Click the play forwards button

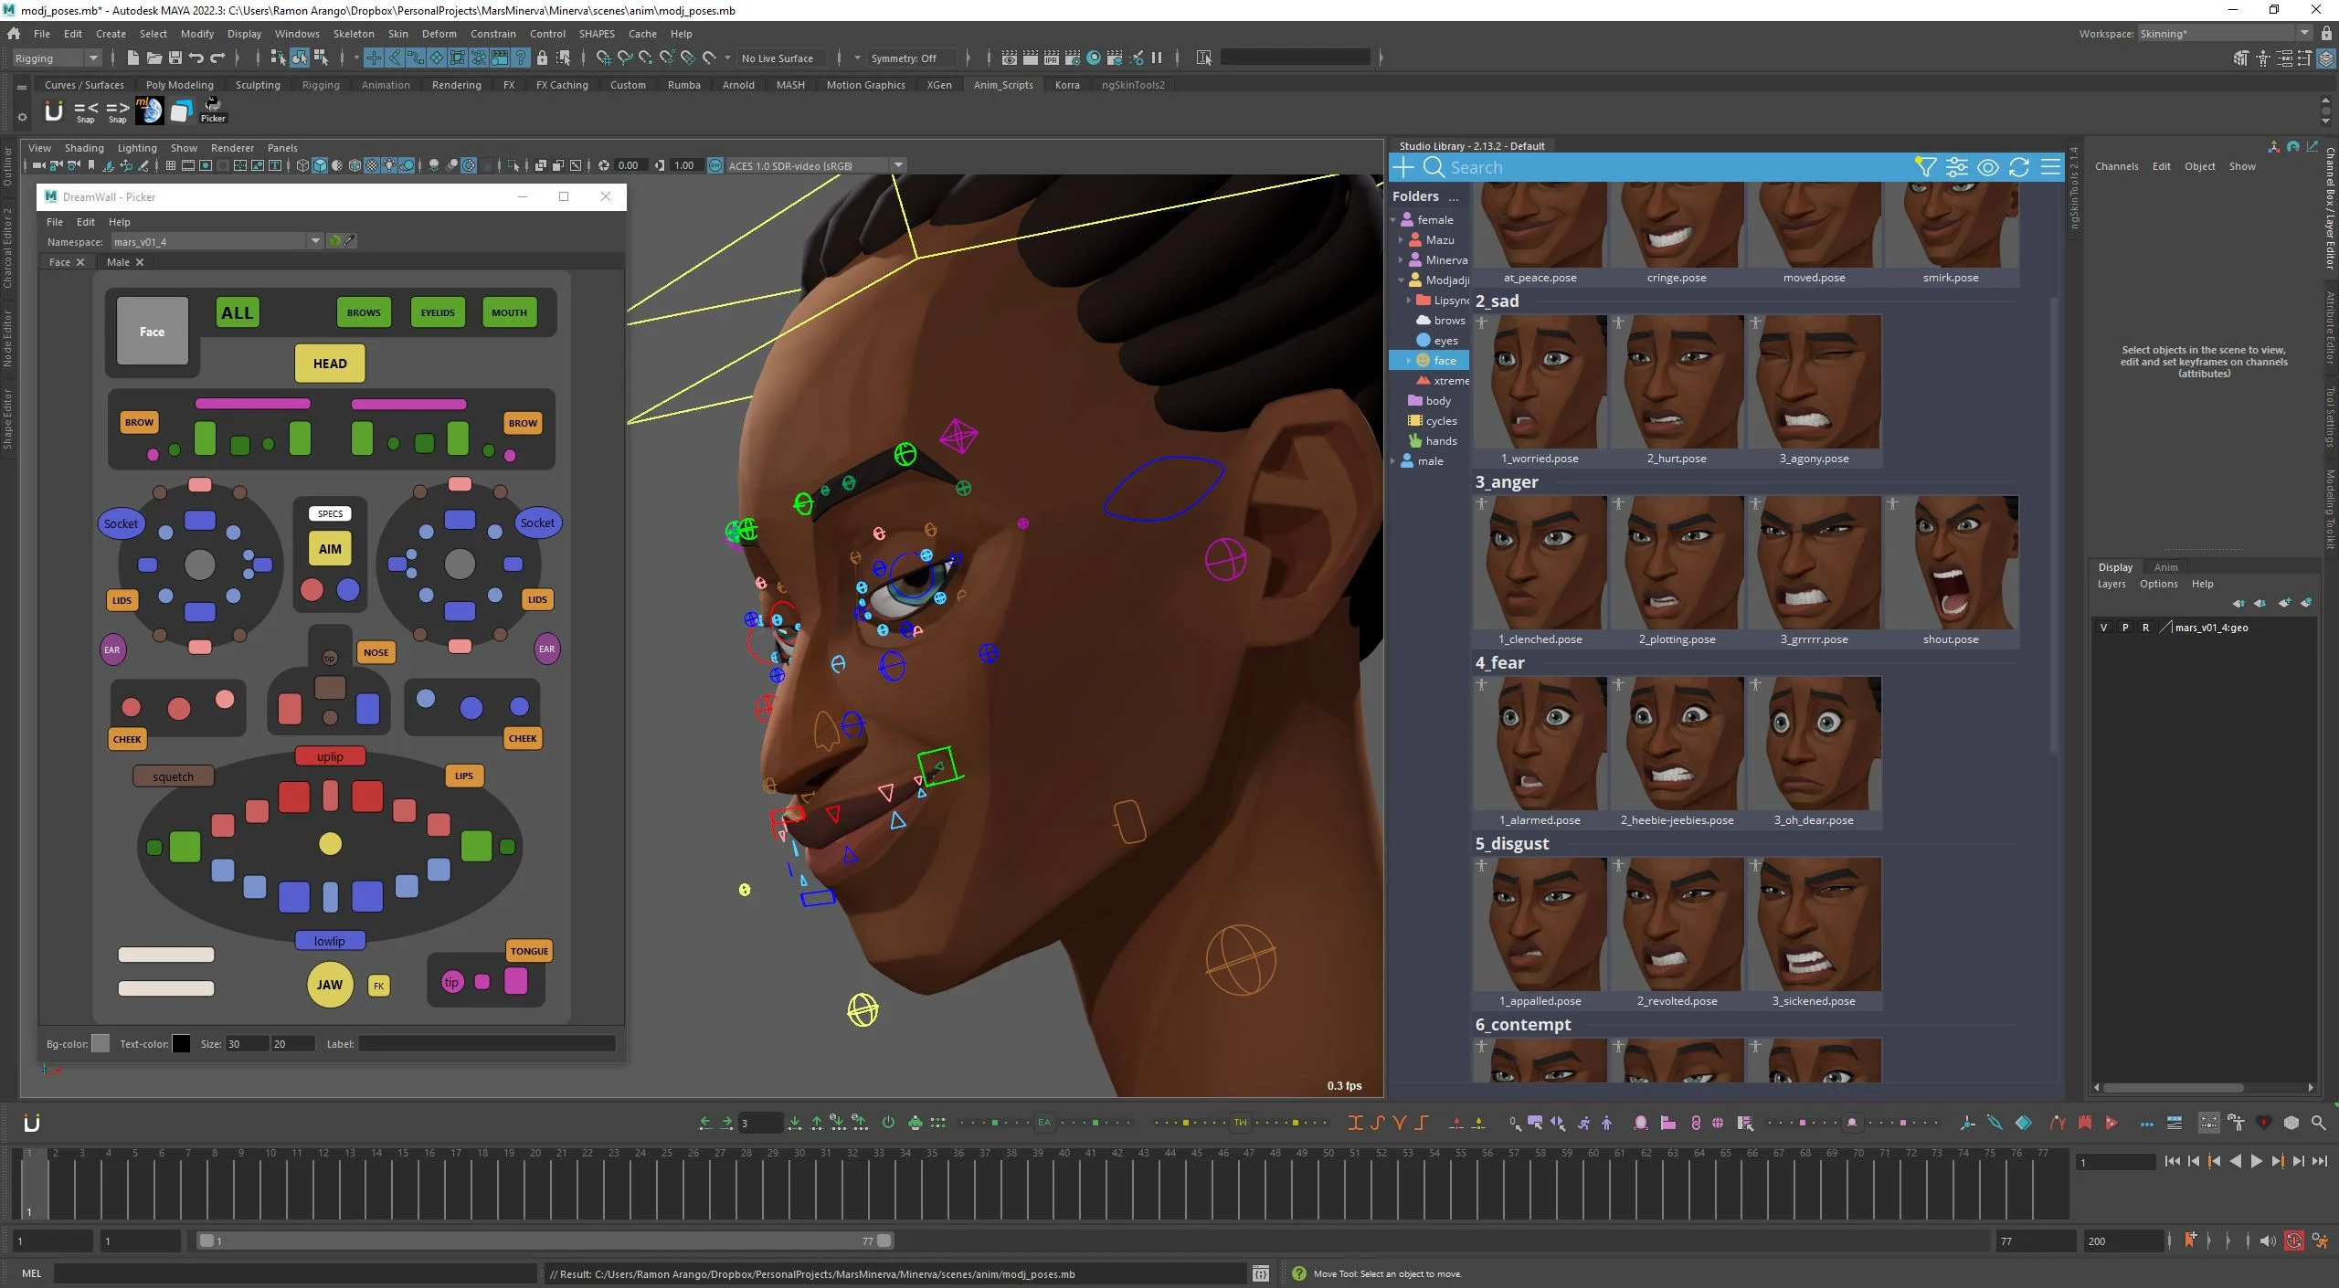2256,1162
